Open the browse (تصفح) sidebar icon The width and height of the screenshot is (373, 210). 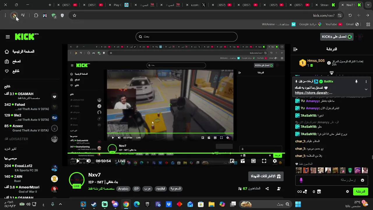point(7,62)
